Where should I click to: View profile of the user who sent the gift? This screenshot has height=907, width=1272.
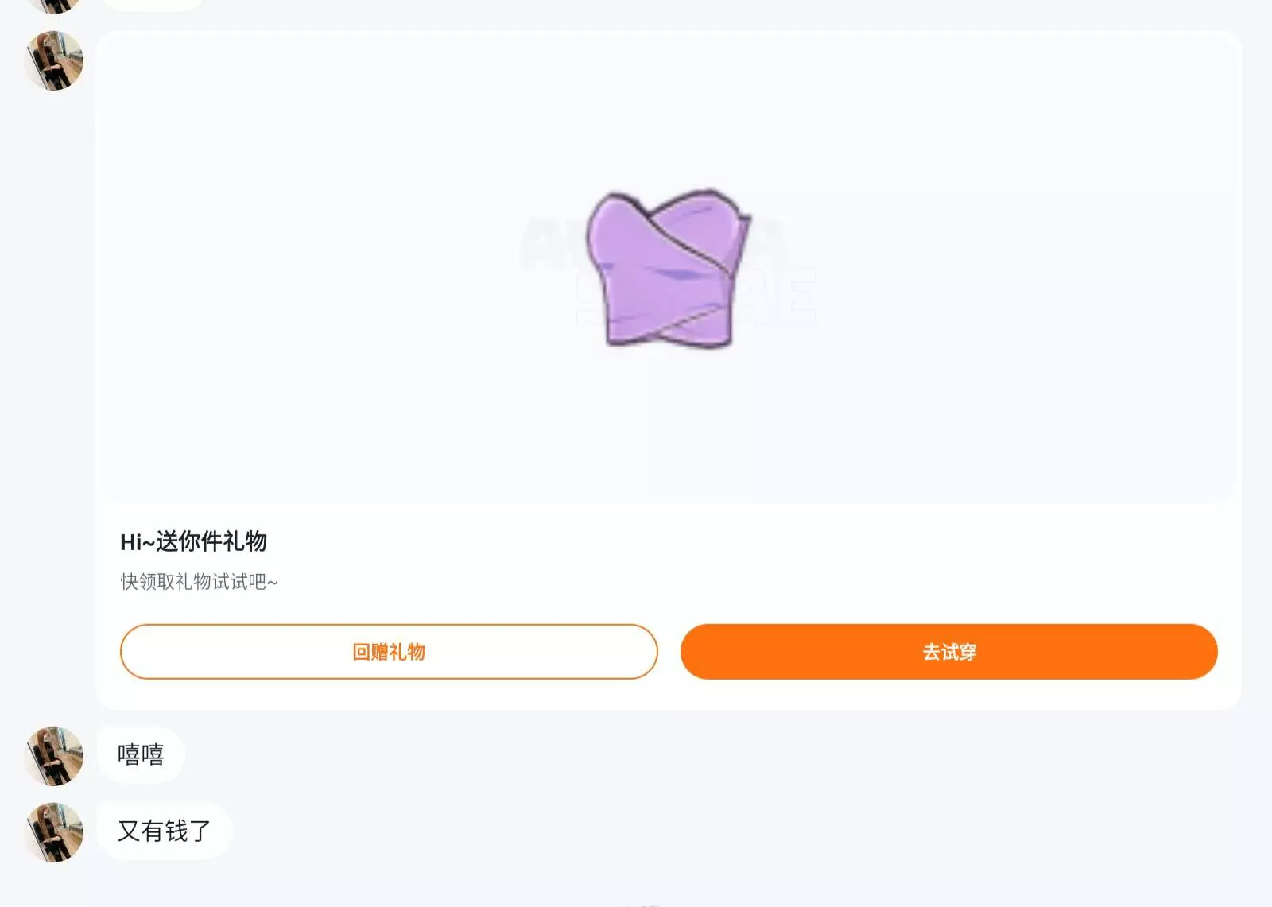point(54,61)
